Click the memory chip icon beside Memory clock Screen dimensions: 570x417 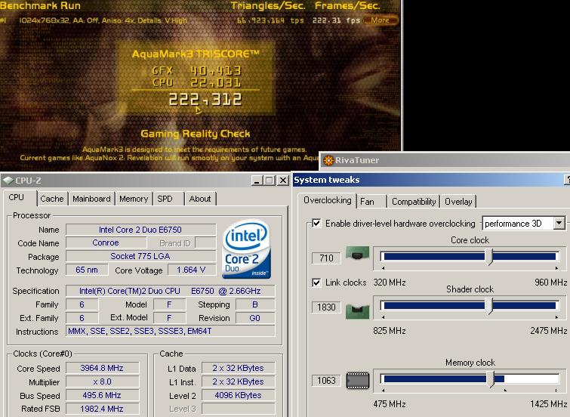pyautogui.click(x=357, y=381)
